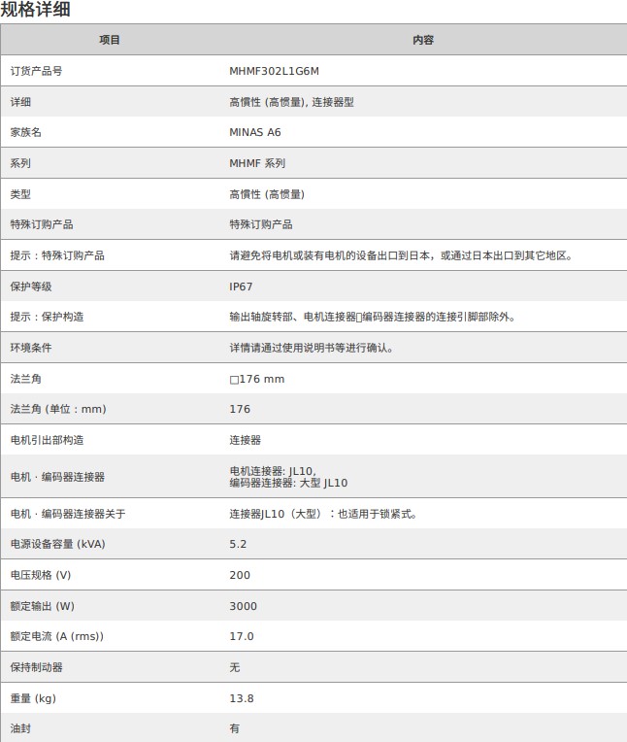The image size is (627, 742).
Task: Click the '电机 · 编码器连接器关于' label
Action: click(68, 514)
